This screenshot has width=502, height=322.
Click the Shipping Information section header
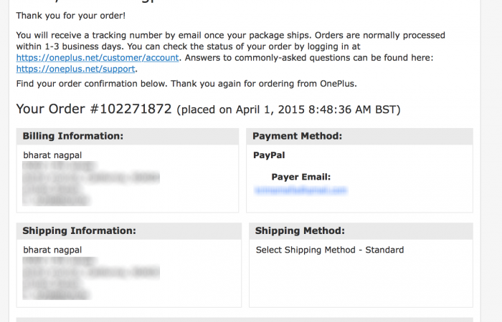(x=79, y=231)
